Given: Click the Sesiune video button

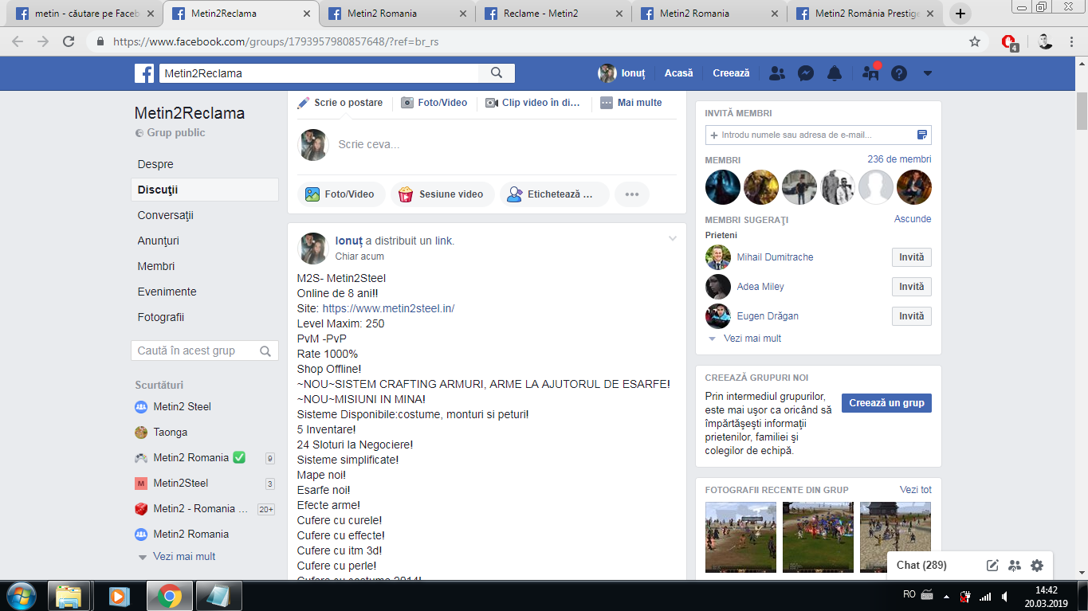Looking at the screenshot, I should click(x=442, y=194).
